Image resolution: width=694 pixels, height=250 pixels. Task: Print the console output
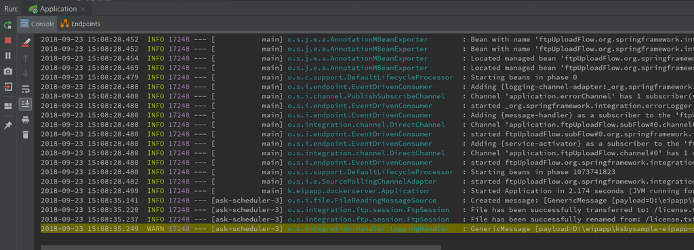coord(26,120)
